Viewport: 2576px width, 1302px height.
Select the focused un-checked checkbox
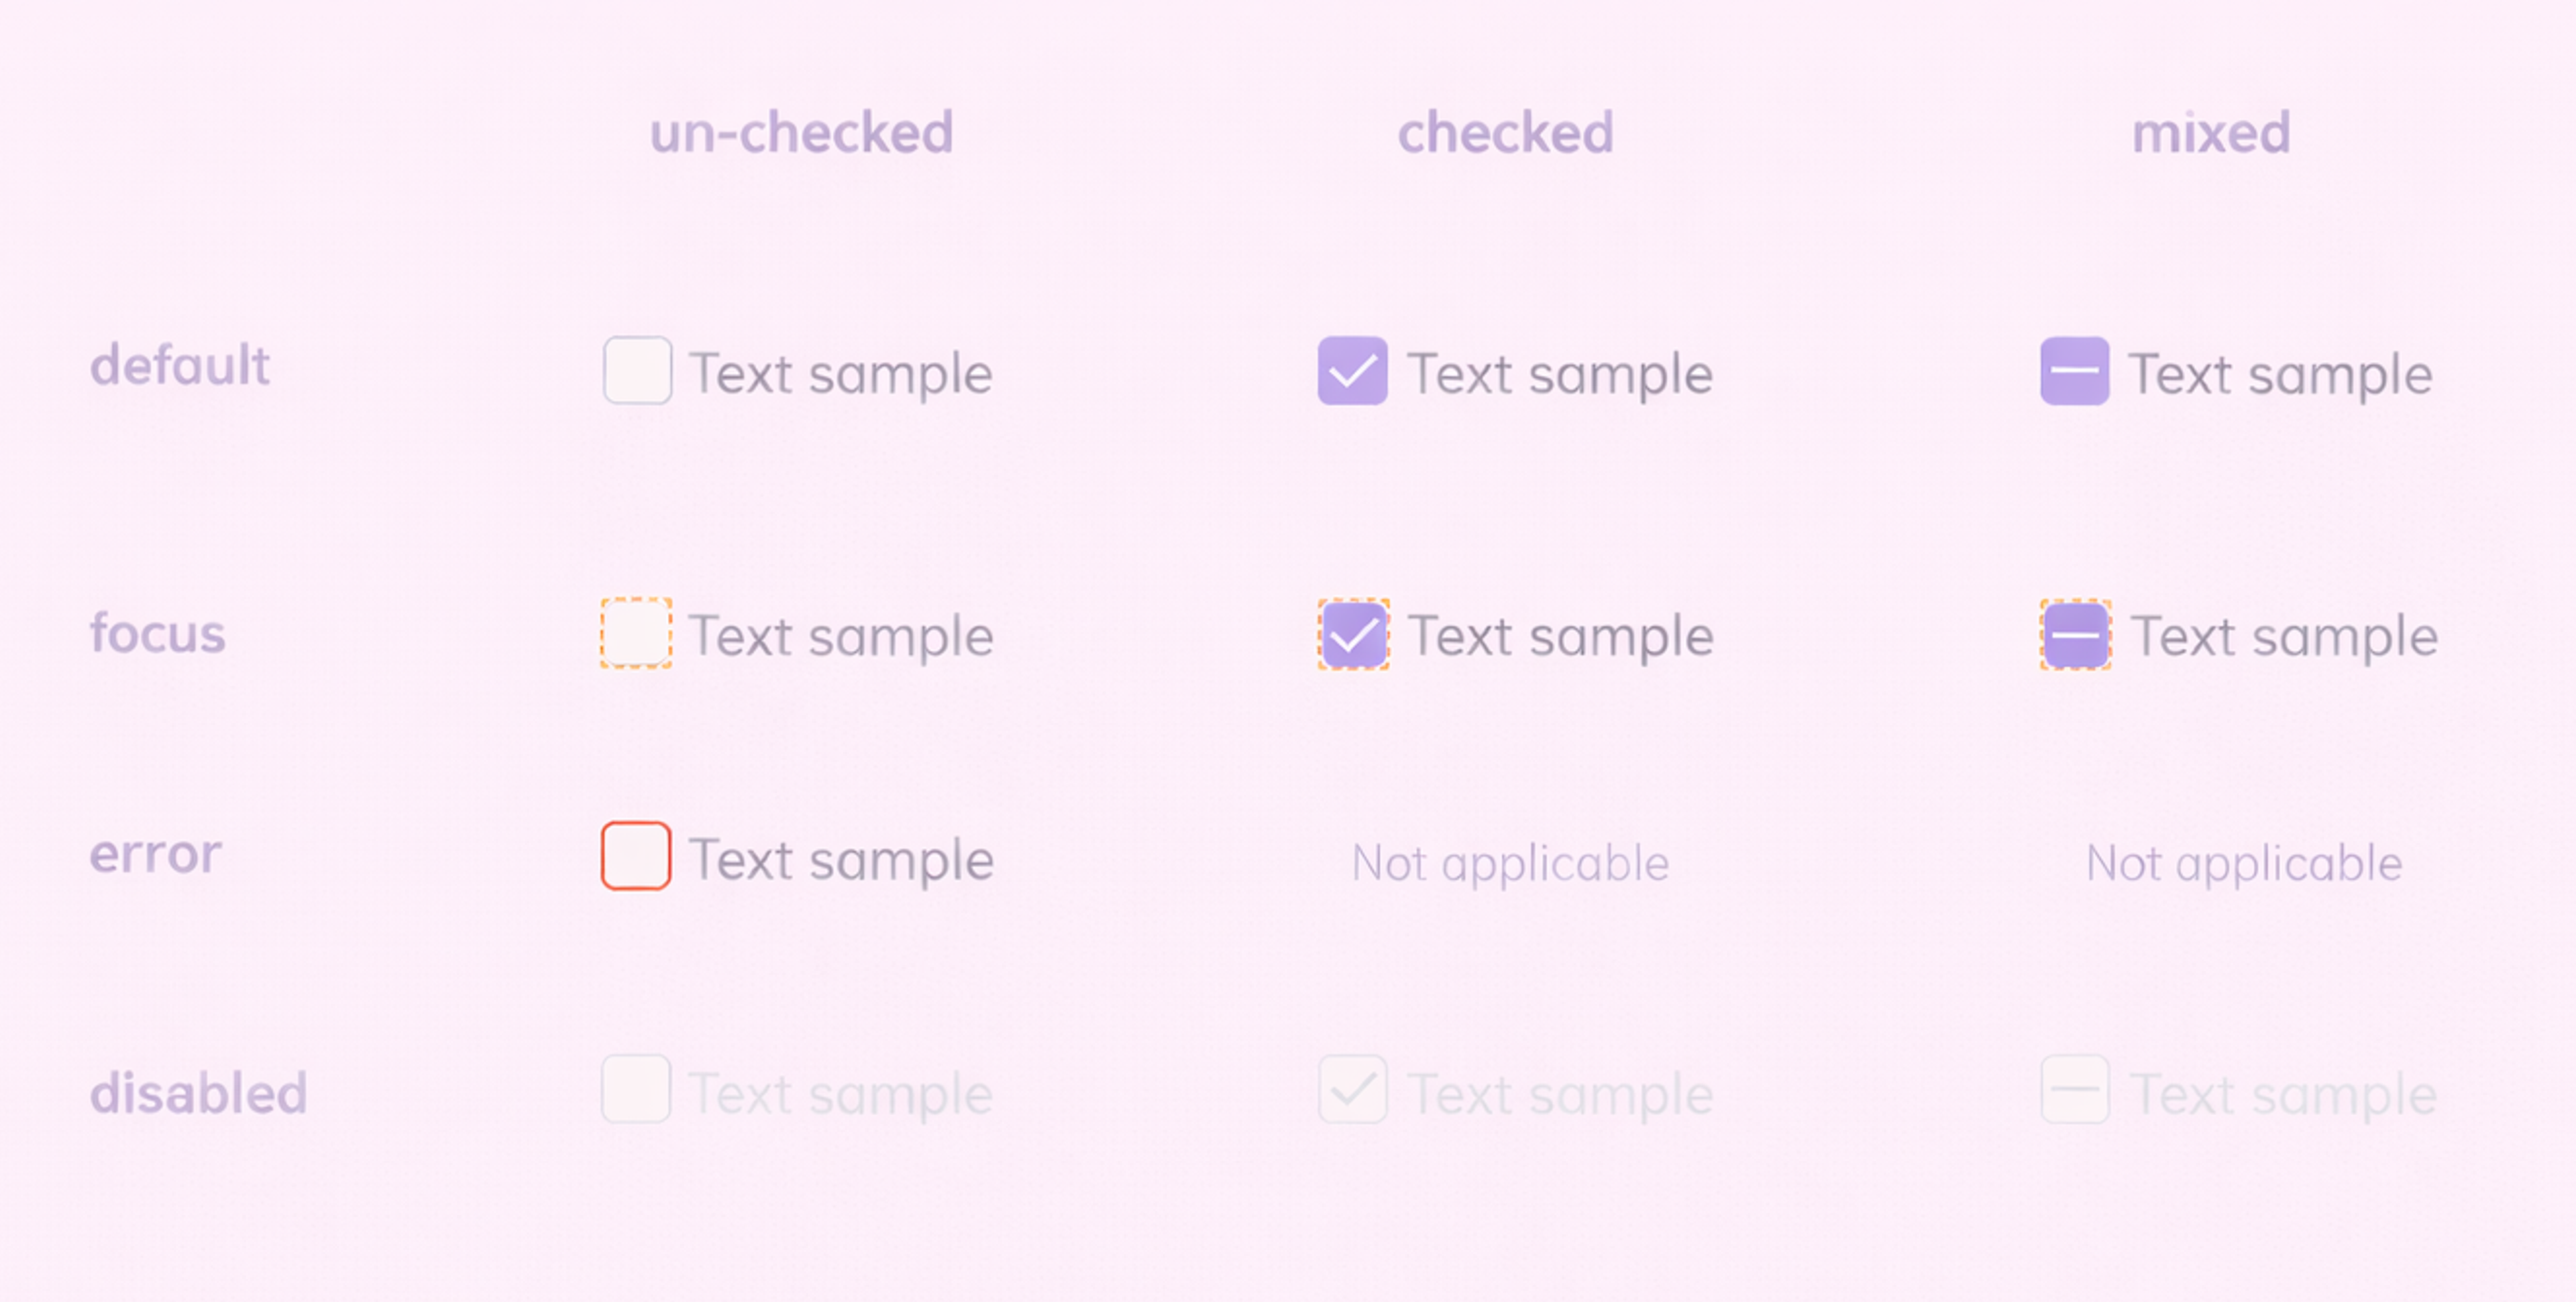pos(636,634)
